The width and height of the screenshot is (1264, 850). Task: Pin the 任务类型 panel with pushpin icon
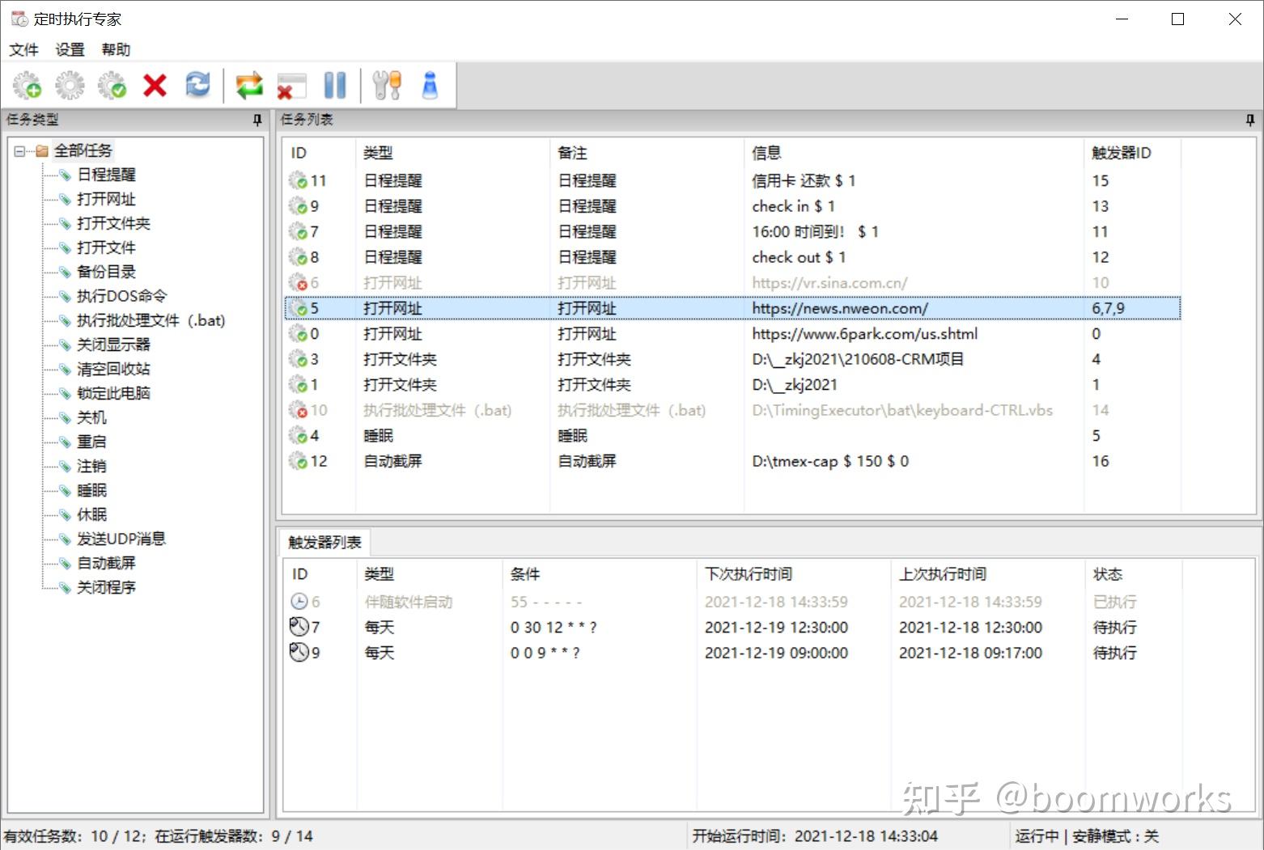pyautogui.click(x=257, y=120)
